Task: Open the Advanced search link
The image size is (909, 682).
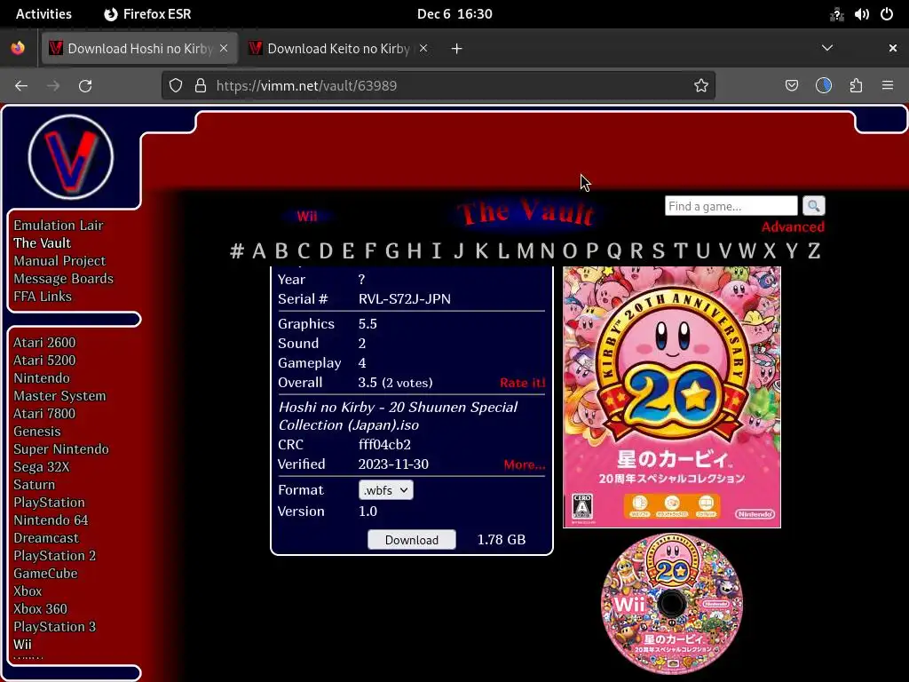Action: (793, 226)
